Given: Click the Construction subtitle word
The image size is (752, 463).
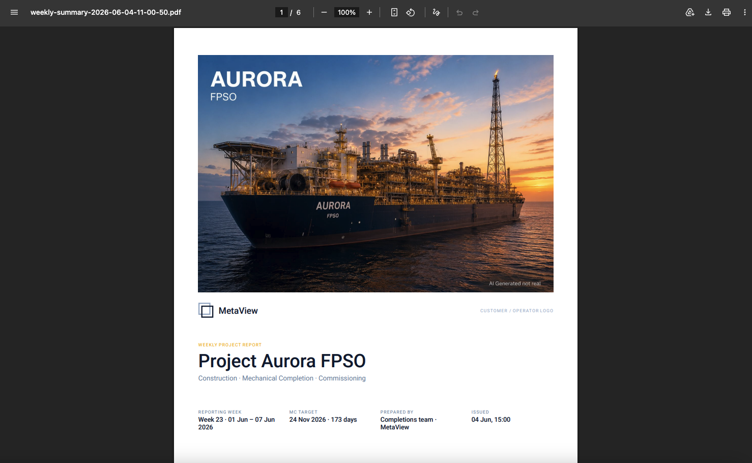Looking at the screenshot, I should click(218, 378).
